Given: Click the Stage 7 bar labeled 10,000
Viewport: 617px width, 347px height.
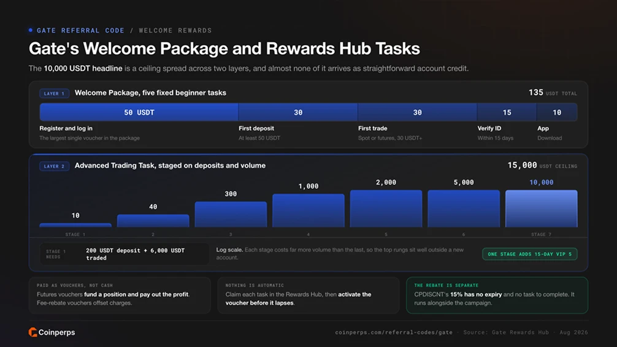Looking at the screenshot, I should tap(542, 208).
